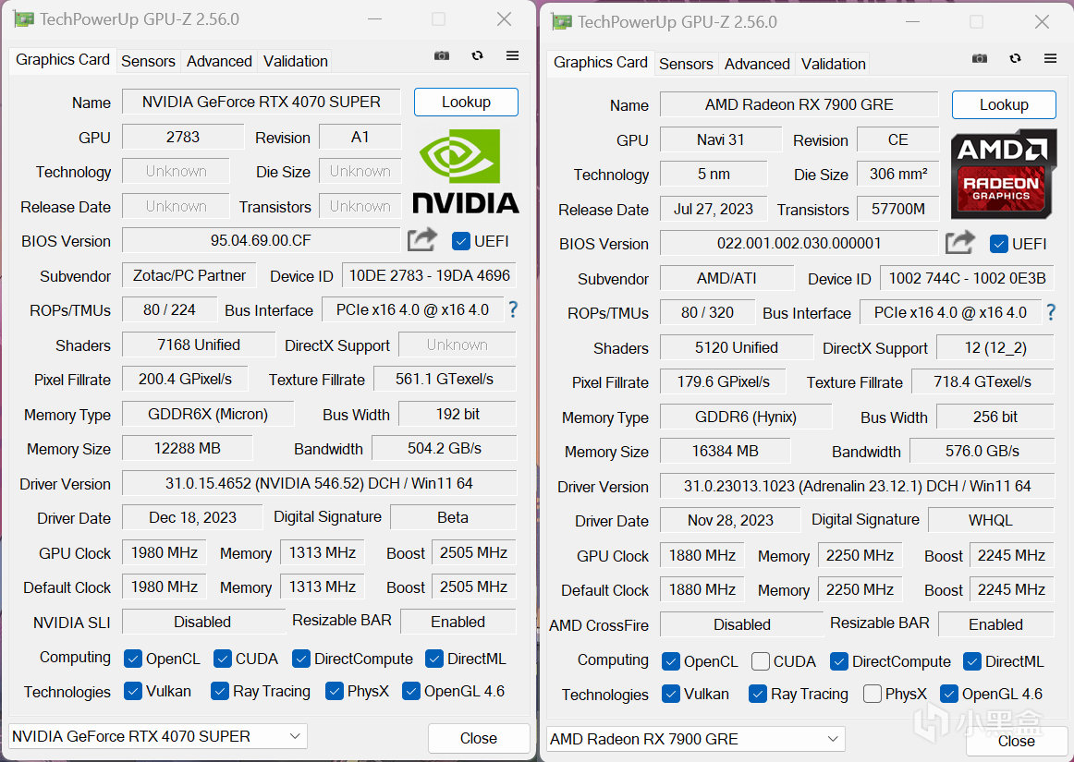
Task: Enable the CUDA checkbox in the AMD window
Action: pos(761,660)
